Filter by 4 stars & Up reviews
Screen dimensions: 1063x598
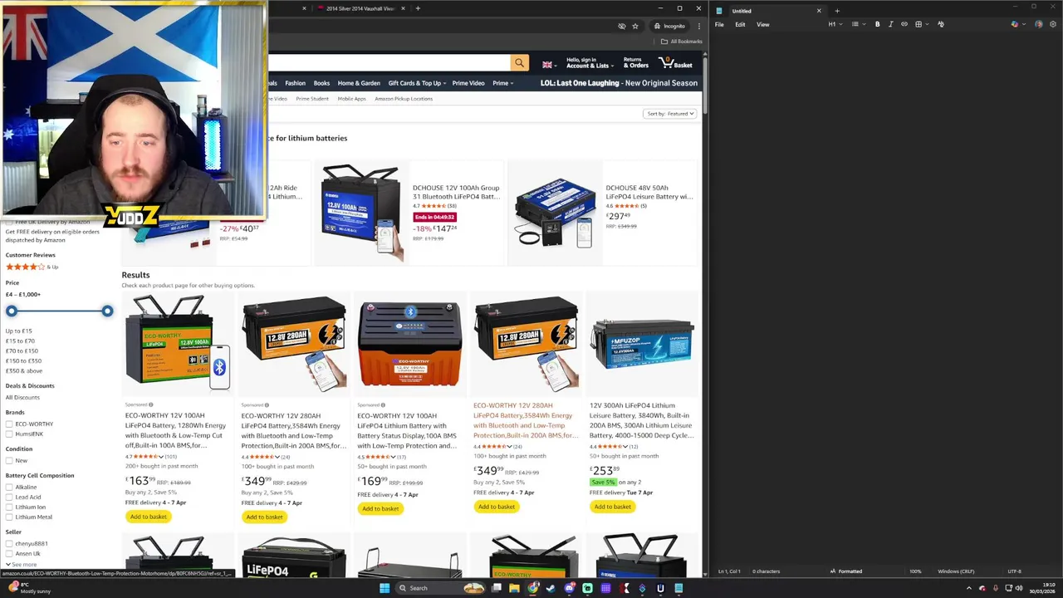coord(32,267)
